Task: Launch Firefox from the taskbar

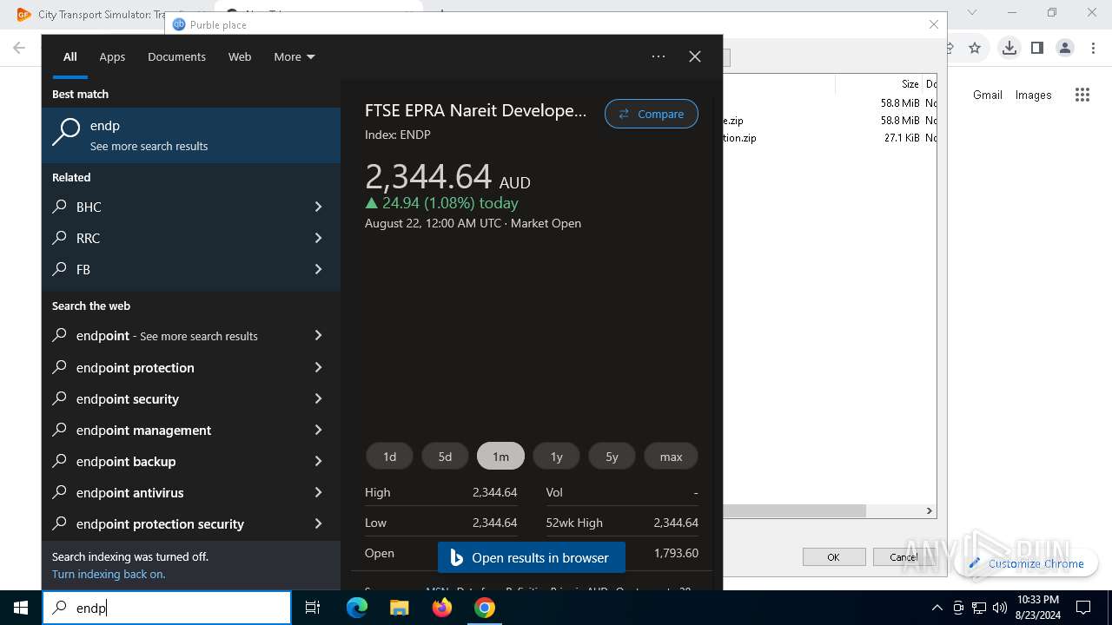Action: 442,608
